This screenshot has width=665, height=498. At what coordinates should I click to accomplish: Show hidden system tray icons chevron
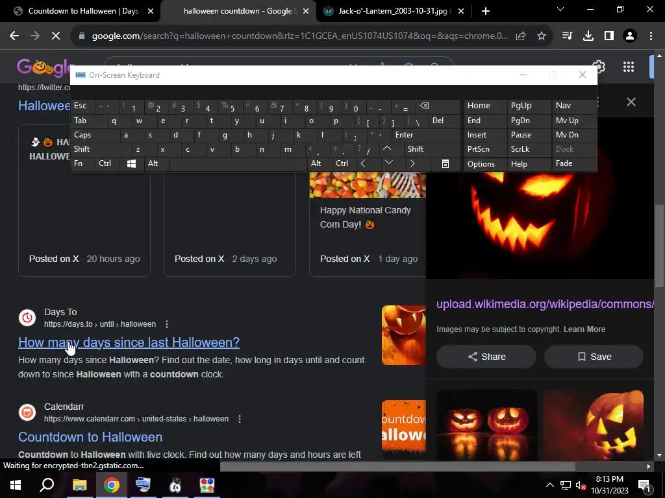(549, 485)
